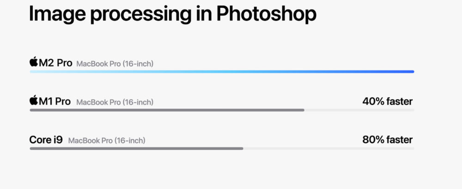The image size is (462, 189).
Task: Click the word Photoshop in the heading
Action: tap(267, 14)
